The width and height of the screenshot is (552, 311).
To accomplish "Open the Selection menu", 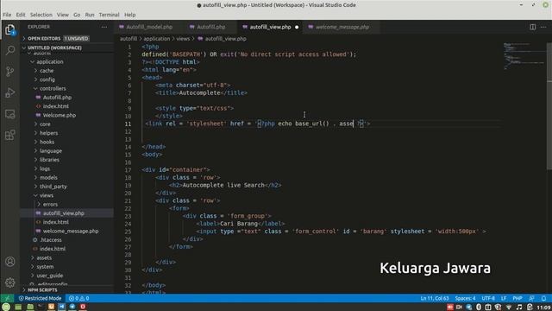I will click(x=41, y=15).
